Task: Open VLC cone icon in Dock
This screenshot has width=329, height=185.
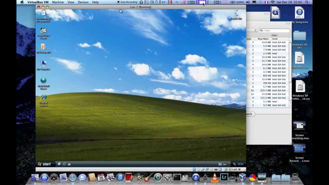Action: (215, 177)
